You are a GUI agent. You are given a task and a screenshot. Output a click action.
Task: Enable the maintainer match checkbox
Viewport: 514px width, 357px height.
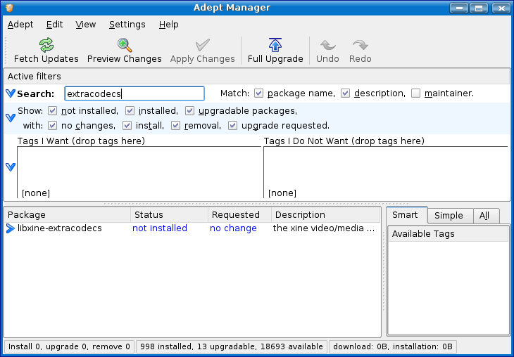(x=415, y=93)
